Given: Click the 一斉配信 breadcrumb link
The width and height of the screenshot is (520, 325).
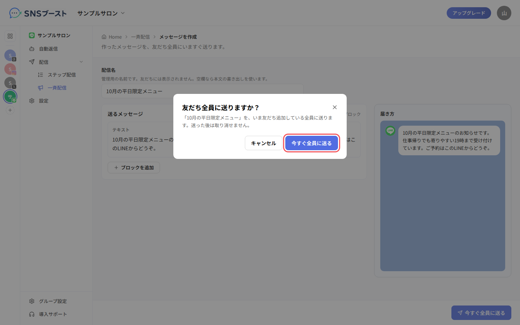Looking at the screenshot, I should (x=140, y=37).
